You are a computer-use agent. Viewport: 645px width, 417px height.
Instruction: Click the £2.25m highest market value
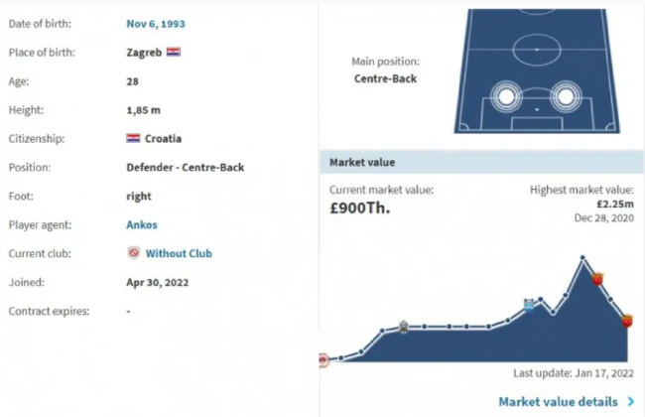pyautogui.click(x=615, y=204)
